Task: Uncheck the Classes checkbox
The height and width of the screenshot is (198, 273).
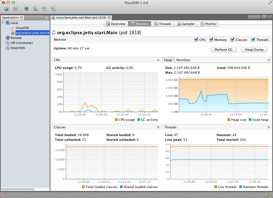Action: [x=232, y=39]
